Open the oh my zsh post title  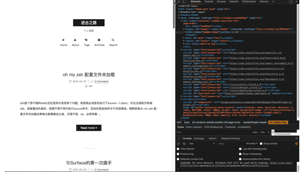click(x=89, y=75)
